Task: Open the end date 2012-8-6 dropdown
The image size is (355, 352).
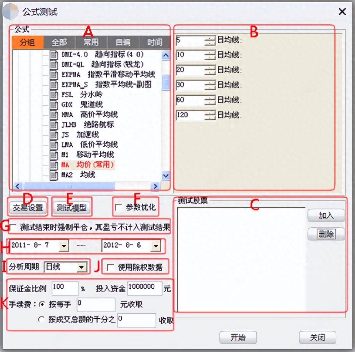Action: click(x=156, y=246)
